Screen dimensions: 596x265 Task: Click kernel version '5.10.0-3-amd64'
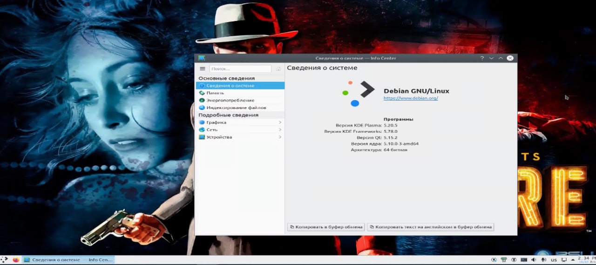[x=401, y=144]
